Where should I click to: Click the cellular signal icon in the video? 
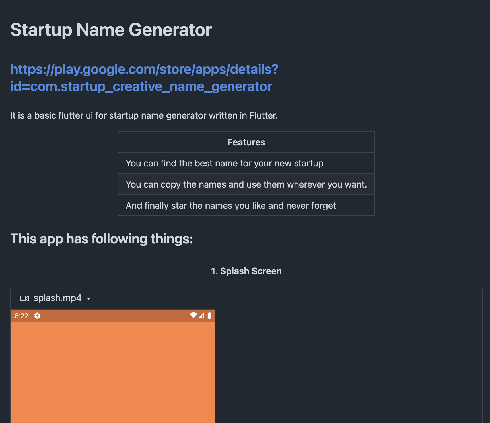click(x=201, y=316)
